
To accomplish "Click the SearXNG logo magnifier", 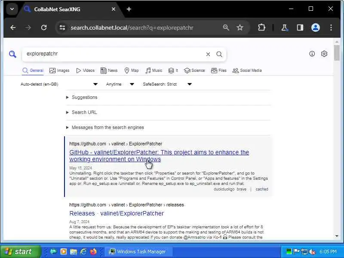I will tap(12, 54).
